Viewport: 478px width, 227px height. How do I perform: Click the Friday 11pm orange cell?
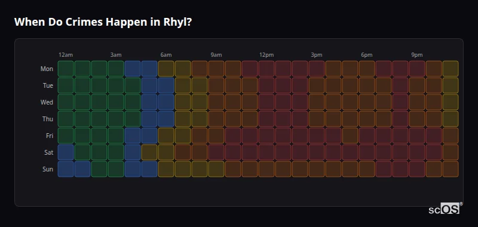(451, 136)
